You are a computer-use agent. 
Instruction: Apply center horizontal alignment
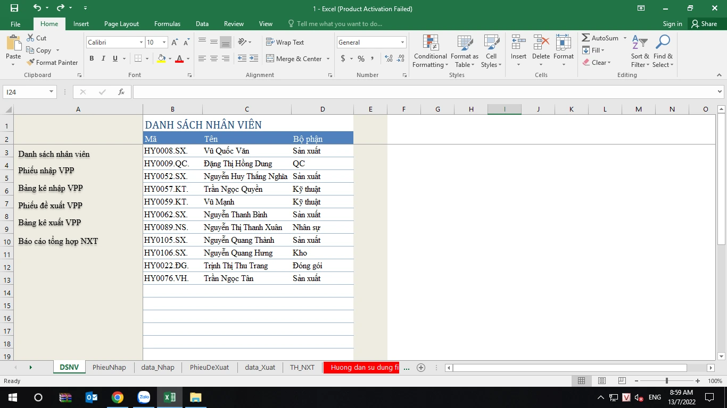[214, 58]
